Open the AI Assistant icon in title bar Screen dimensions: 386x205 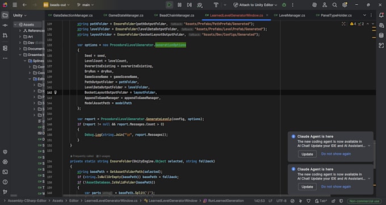(314, 5)
